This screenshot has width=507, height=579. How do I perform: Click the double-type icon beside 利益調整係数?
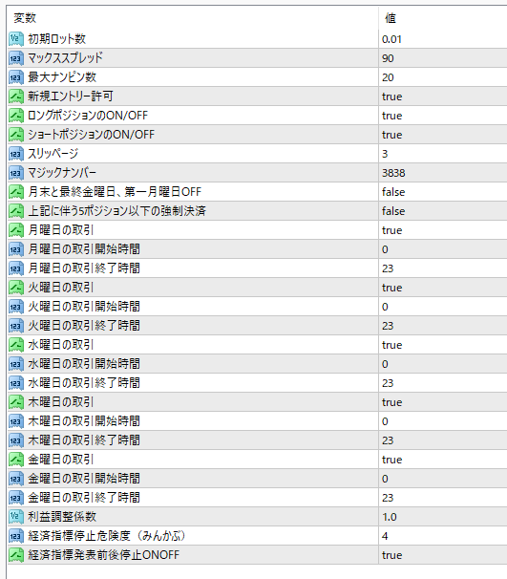coord(16,517)
